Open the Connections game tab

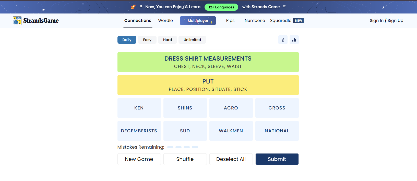tap(138, 21)
